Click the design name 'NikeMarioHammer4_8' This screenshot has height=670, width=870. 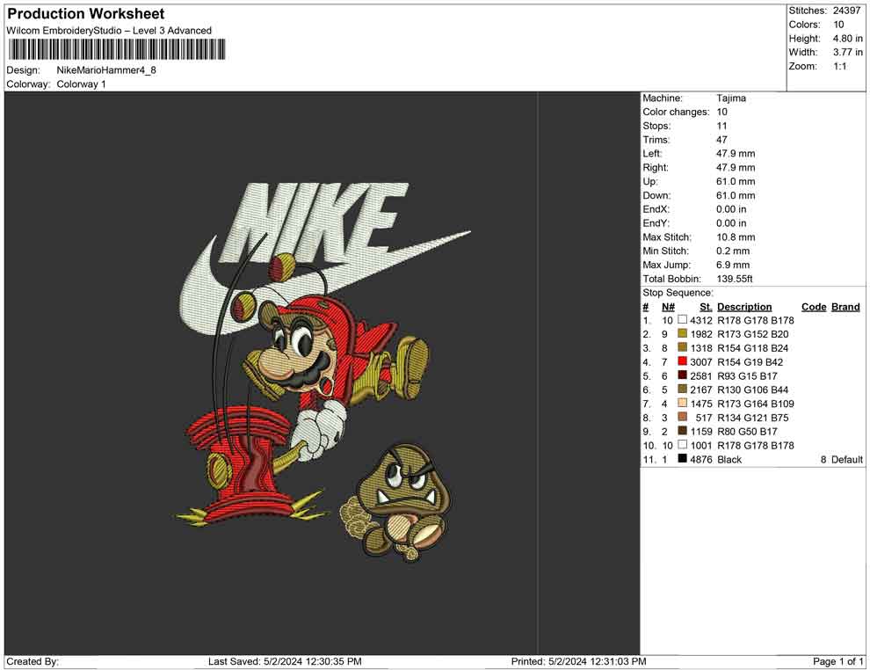(x=106, y=70)
